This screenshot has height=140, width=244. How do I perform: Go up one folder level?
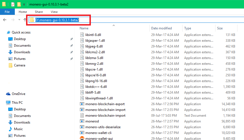click(x=25, y=20)
